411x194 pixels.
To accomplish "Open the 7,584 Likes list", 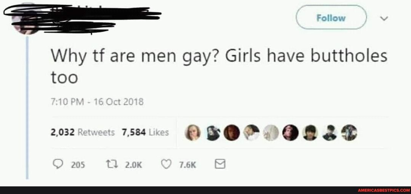I will click(x=146, y=133).
